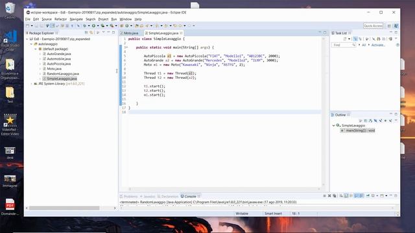Switch to the Moto.java editor tab

tap(131, 33)
